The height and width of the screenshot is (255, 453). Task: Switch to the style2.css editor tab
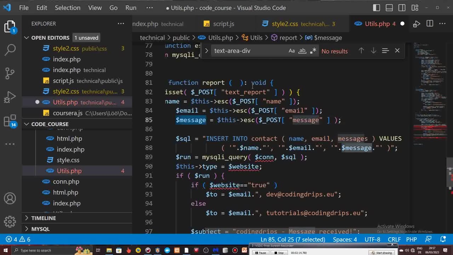(298, 24)
